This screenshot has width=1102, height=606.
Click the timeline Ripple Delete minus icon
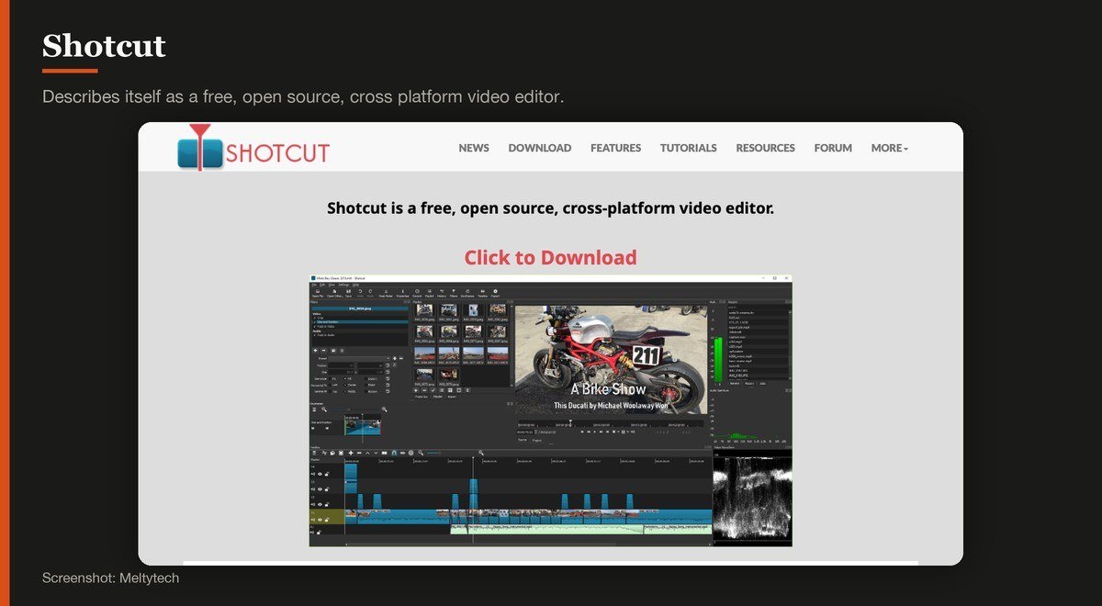click(359, 453)
